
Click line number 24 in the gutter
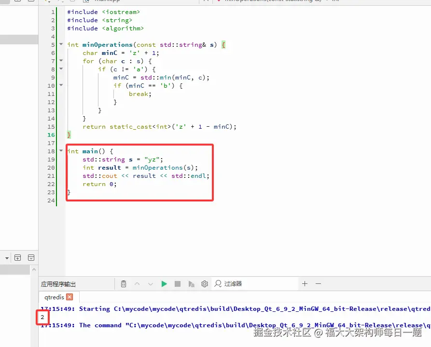pyautogui.click(x=51, y=200)
